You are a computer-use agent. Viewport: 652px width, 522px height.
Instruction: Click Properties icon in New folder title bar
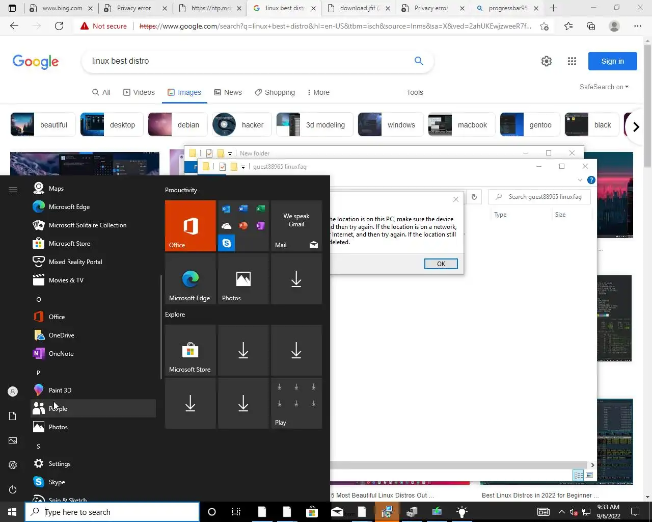[209, 153]
